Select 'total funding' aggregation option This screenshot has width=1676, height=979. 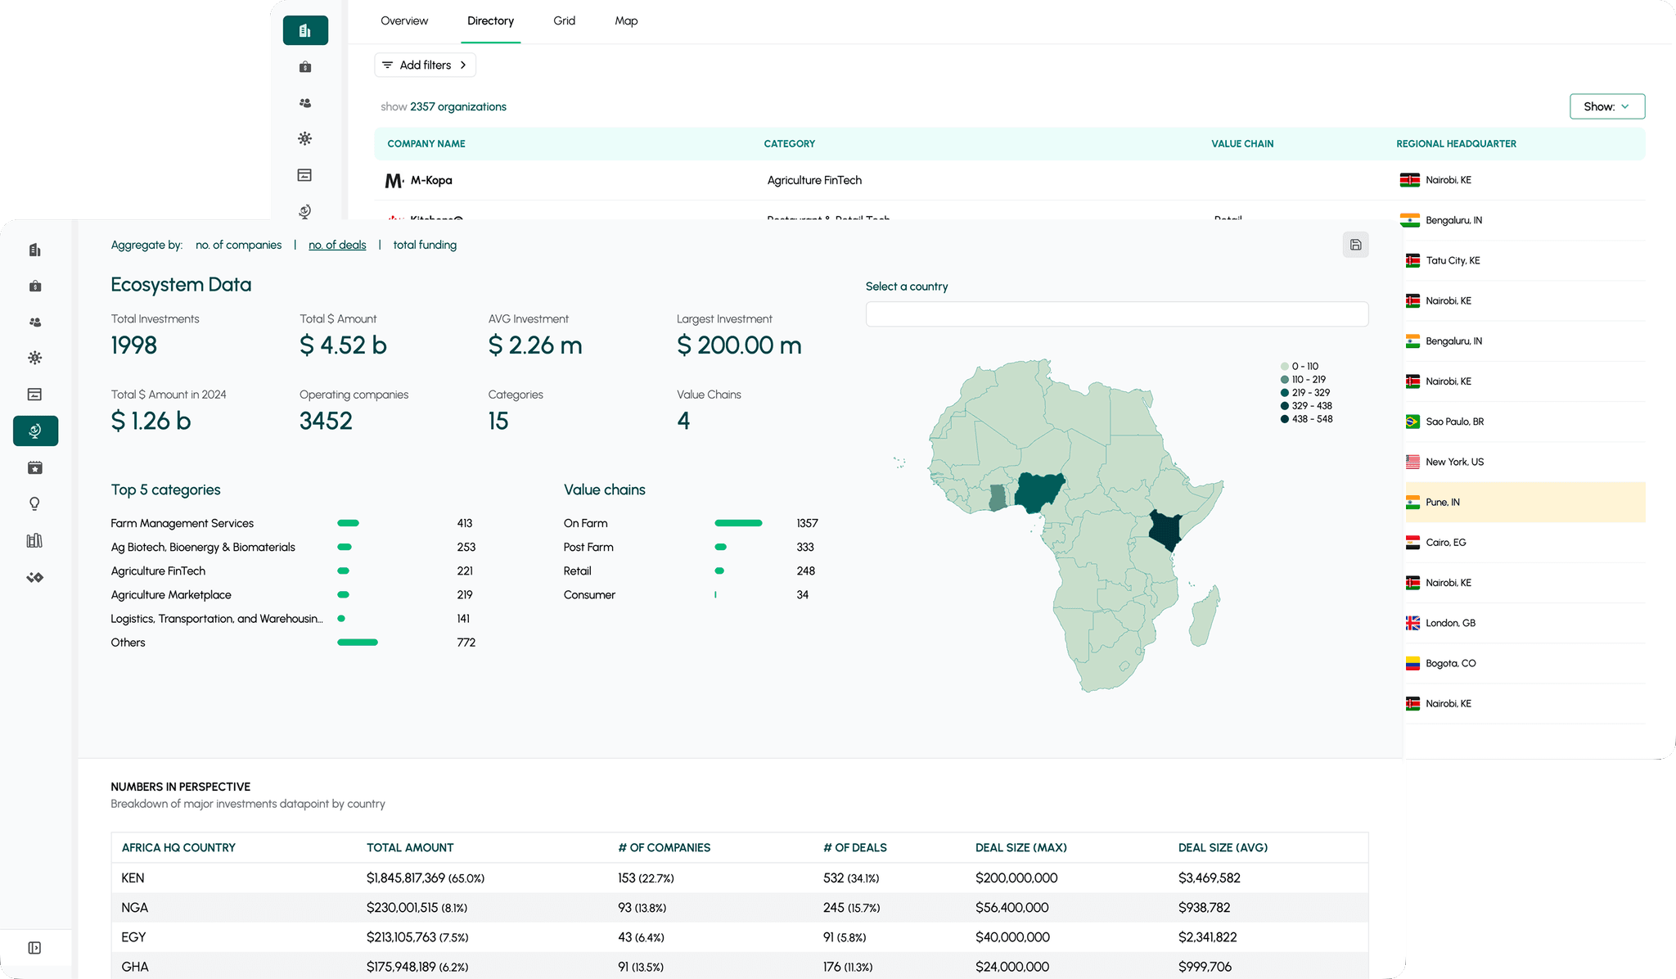click(x=425, y=244)
